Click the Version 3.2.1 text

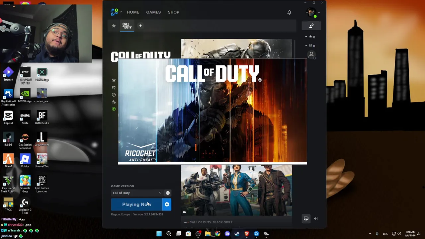click(148, 214)
